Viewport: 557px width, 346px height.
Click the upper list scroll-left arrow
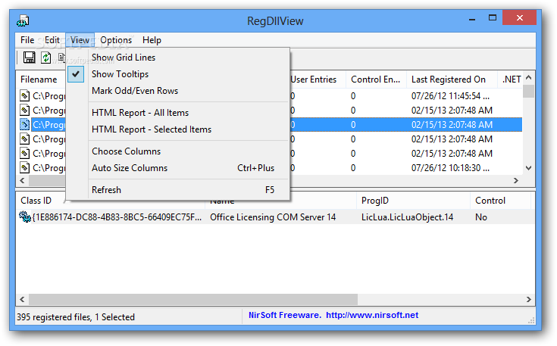click(23, 181)
